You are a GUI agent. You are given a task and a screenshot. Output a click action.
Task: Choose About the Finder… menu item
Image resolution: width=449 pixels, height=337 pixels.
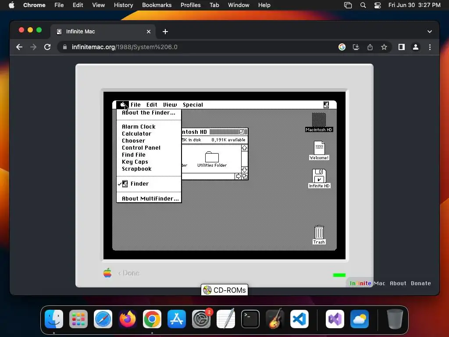149,113
